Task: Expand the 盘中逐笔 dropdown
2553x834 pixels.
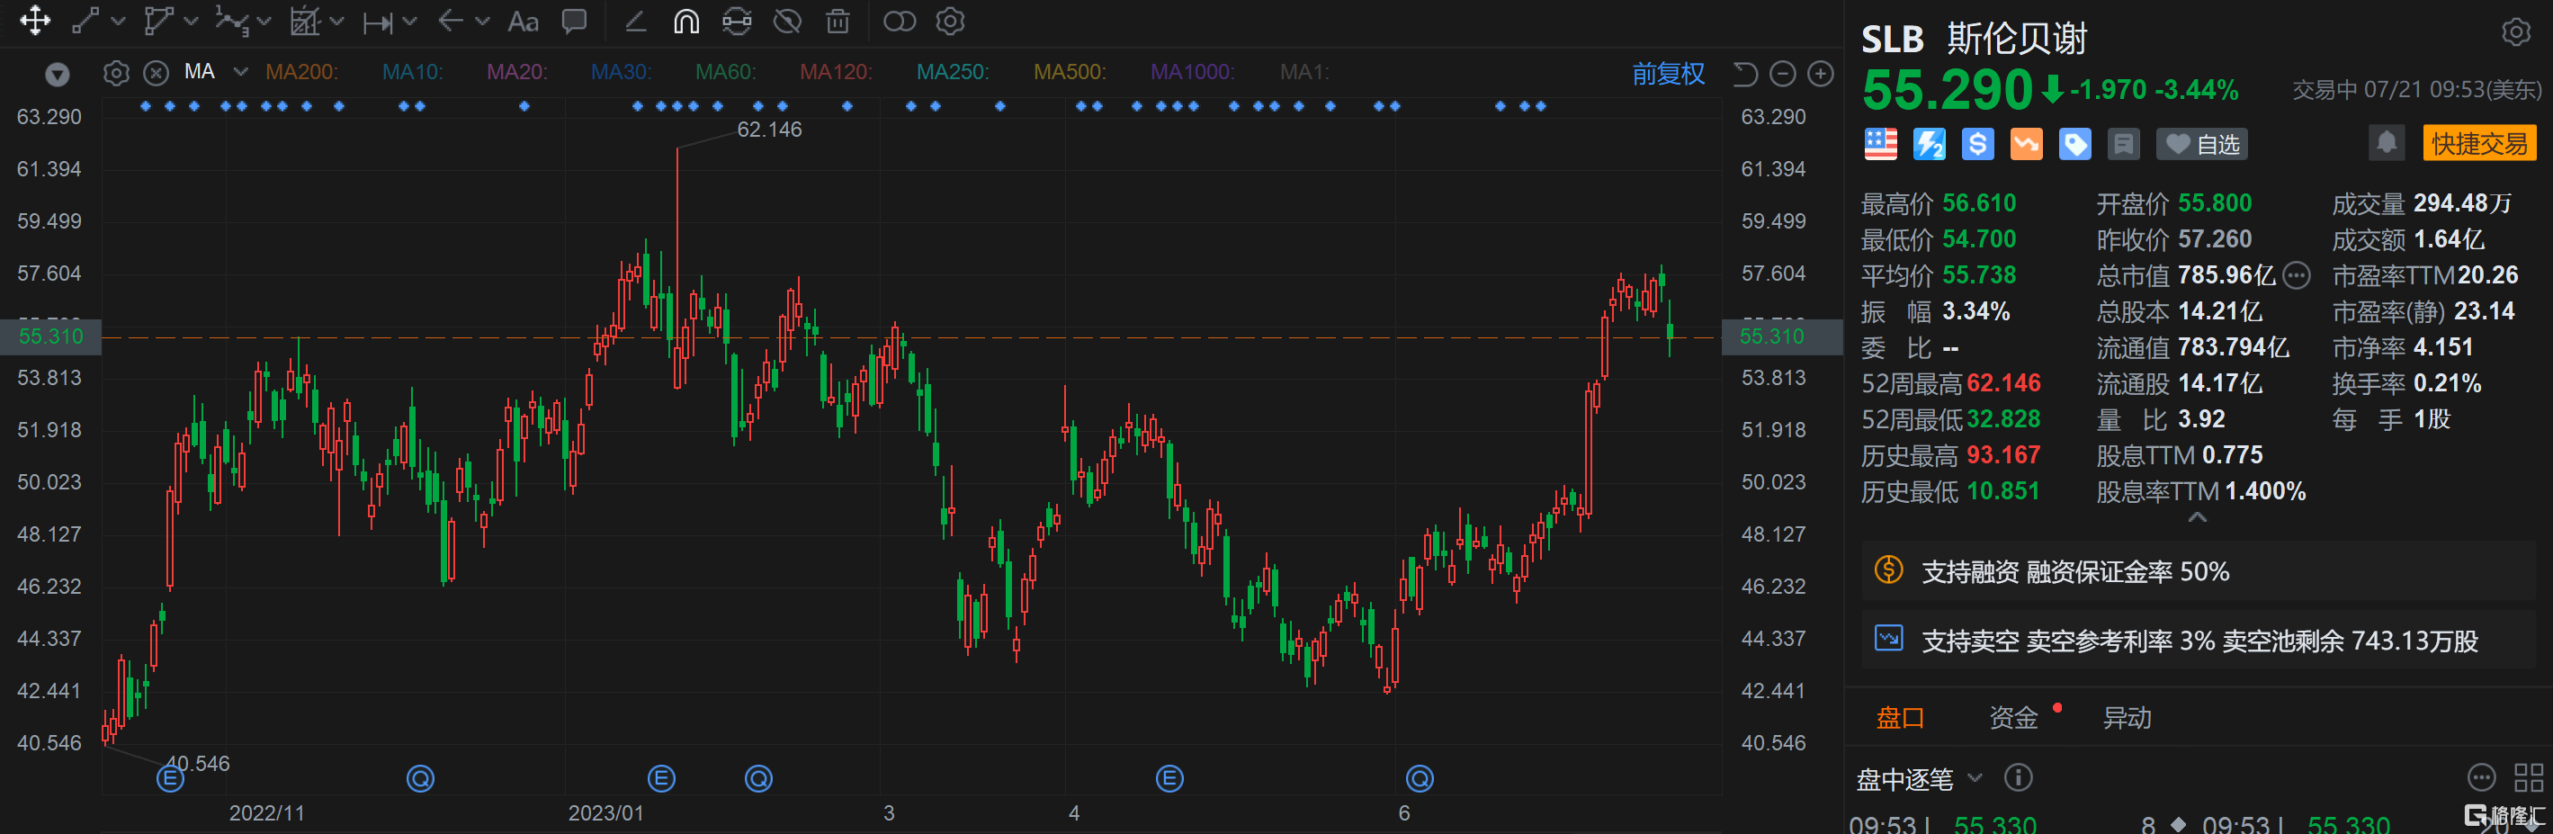Action: (1975, 778)
